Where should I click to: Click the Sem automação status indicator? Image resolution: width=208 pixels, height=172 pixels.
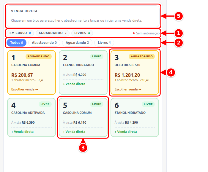[146, 33]
